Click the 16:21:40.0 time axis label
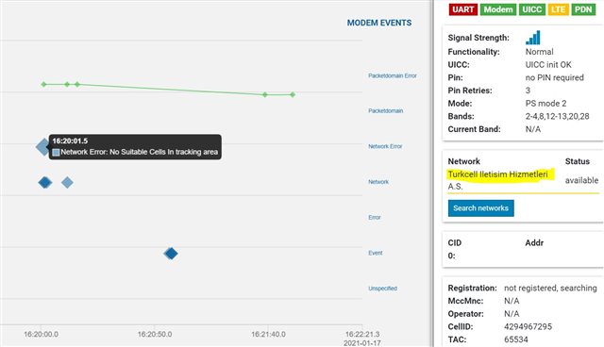The height and width of the screenshot is (347, 604). [x=268, y=334]
